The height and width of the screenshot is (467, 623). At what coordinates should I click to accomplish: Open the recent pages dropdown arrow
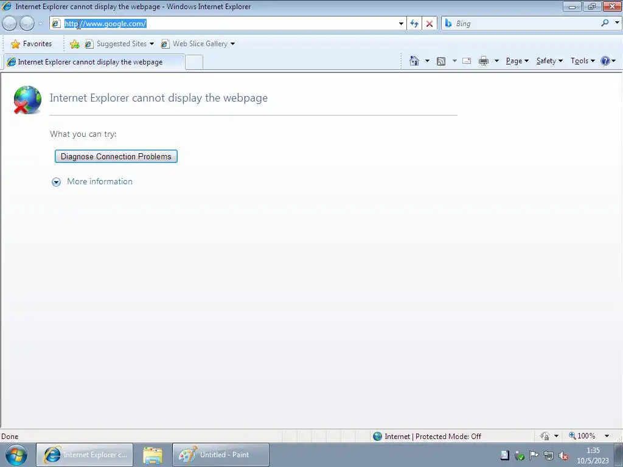point(40,24)
